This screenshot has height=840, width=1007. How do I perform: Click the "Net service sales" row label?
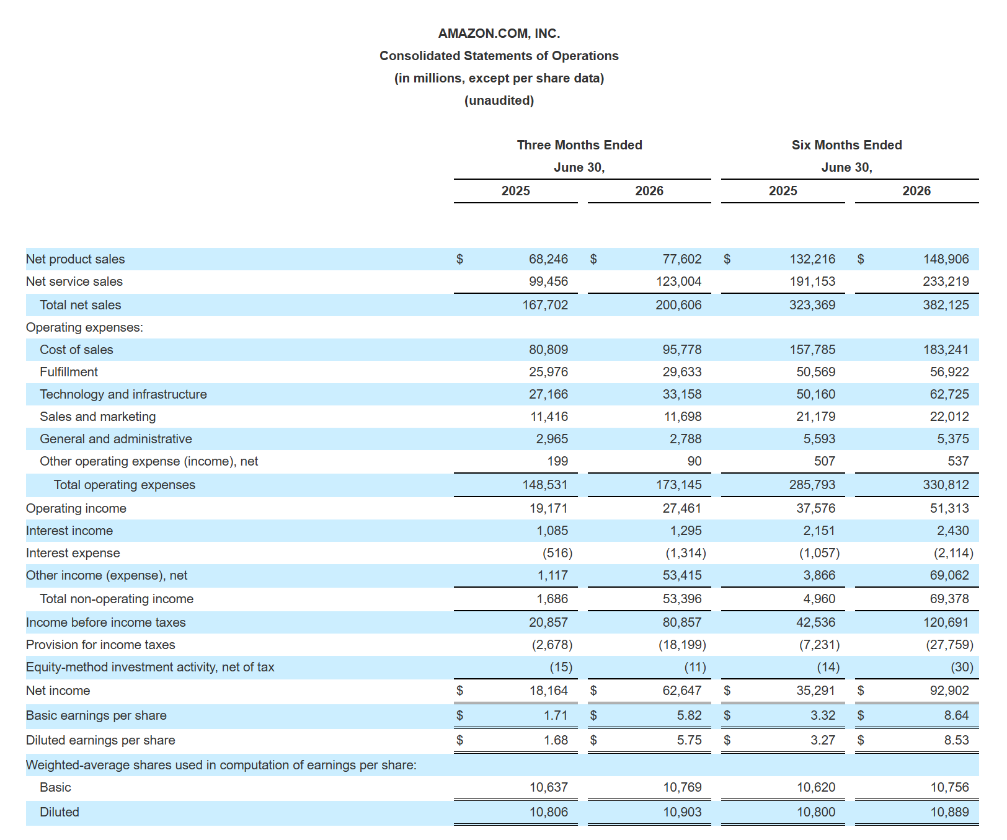[74, 281]
